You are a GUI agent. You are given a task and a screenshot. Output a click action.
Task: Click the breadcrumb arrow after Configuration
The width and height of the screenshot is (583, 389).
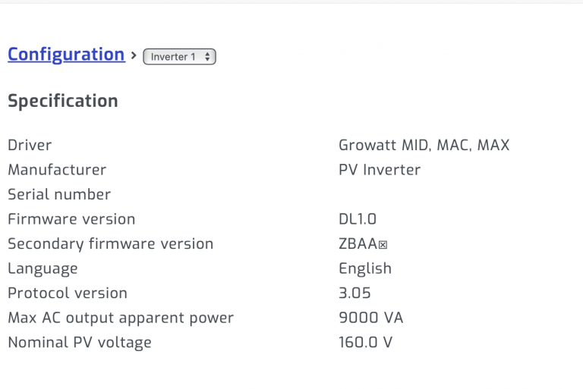pos(134,55)
